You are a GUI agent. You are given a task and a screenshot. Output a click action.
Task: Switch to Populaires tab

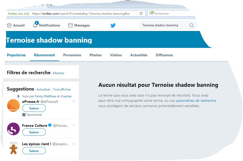16,55
